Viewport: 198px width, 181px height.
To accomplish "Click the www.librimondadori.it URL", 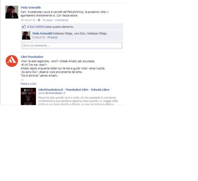I will point(52,93).
